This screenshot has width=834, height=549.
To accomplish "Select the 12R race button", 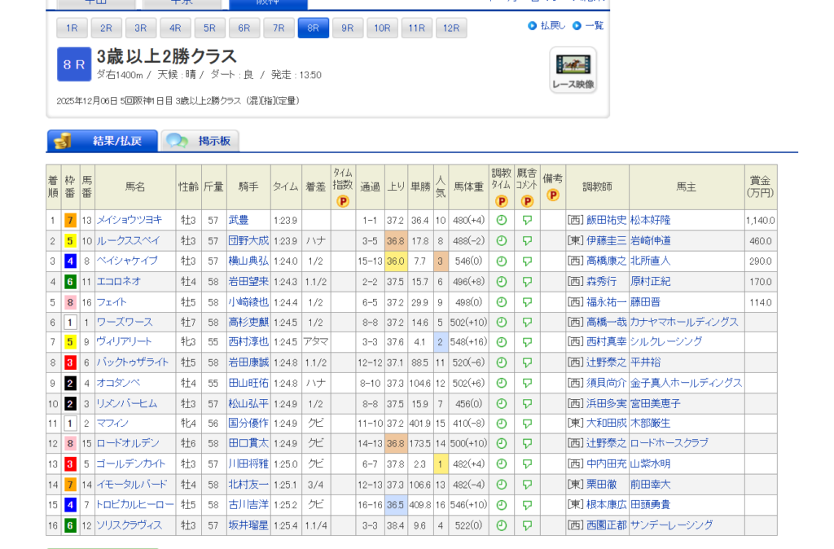I will tap(451, 29).
